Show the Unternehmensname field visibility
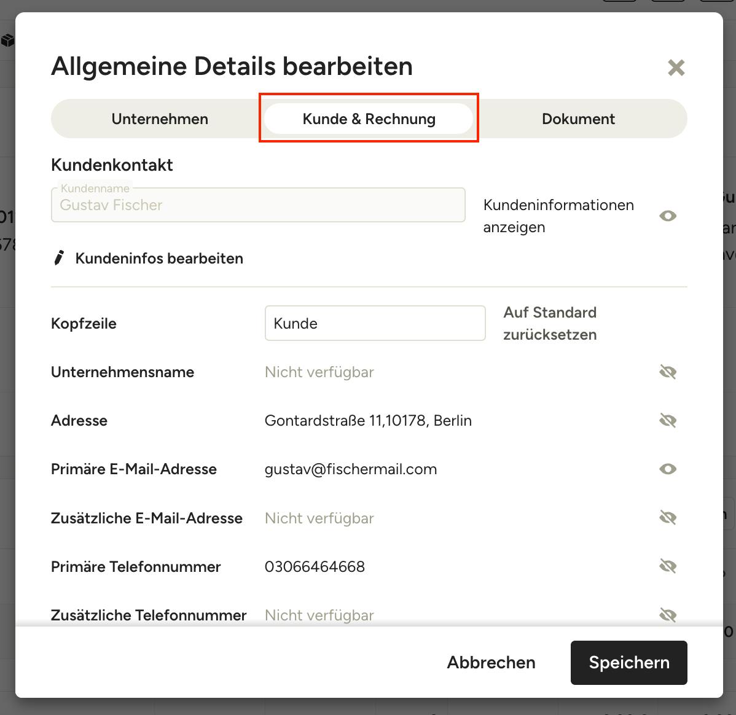 pos(667,372)
